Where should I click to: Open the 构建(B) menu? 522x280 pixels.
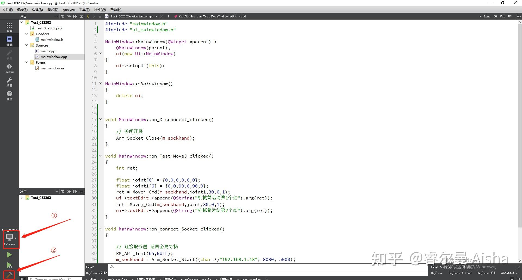(x=37, y=10)
